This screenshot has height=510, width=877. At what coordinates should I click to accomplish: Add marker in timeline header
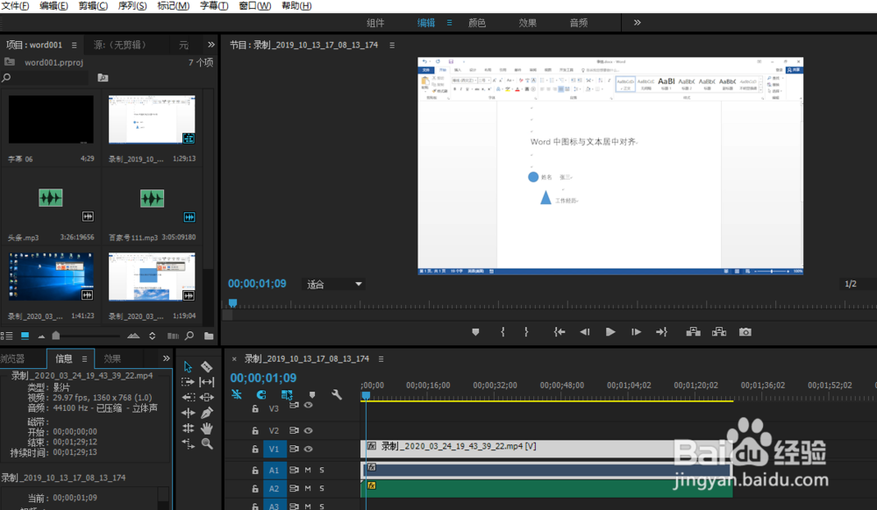(312, 395)
